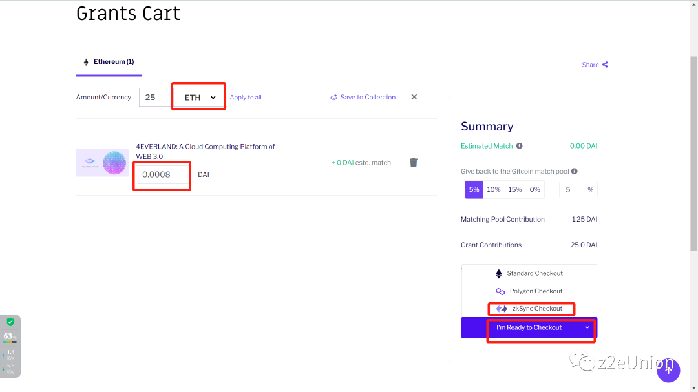Image resolution: width=698 pixels, height=392 pixels.
Task: Open the ETH currency dropdown
Action: pos(200,98)
